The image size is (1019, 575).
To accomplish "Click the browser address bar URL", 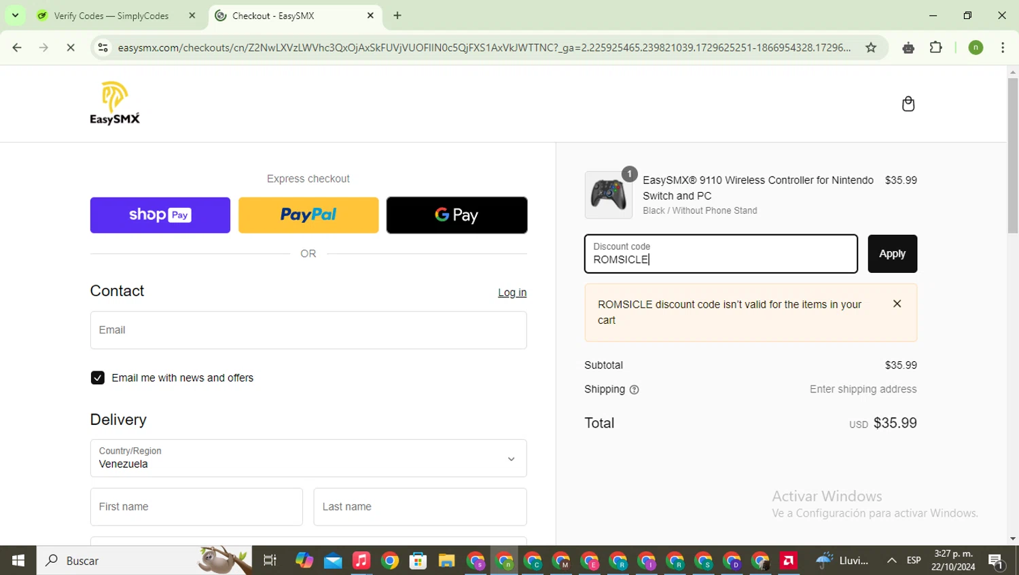I will tap(484, 48).
